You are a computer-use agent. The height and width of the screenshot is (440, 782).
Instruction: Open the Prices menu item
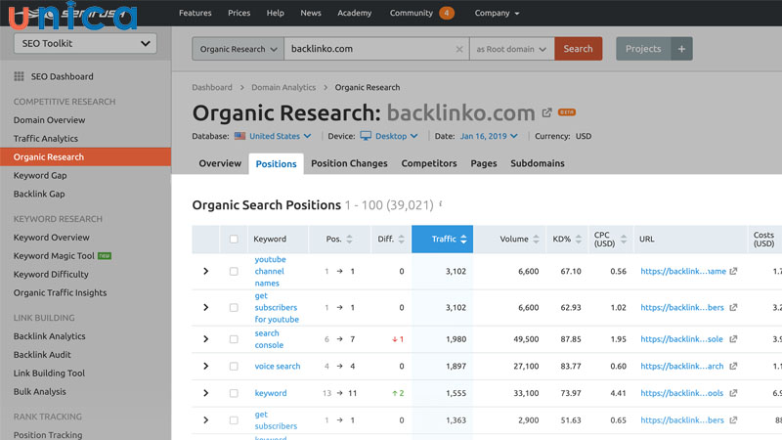(239, 13)
